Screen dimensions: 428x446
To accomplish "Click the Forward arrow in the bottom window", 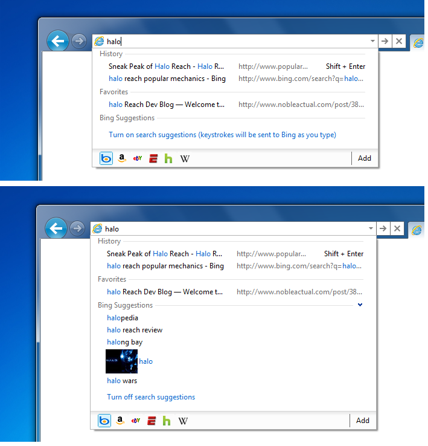I will coord(77,228).
